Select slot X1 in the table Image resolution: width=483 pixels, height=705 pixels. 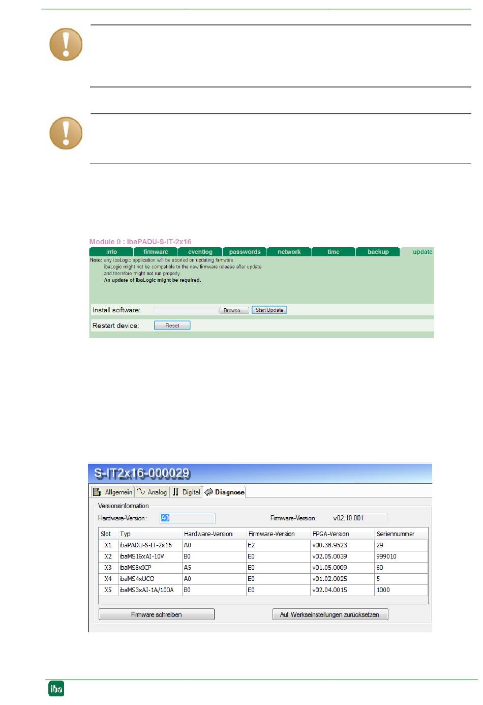(x=108, y=545)
